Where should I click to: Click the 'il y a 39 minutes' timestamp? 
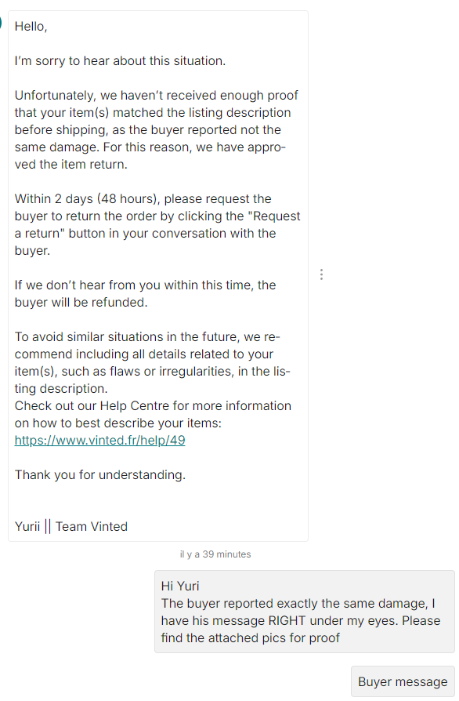click(x=215, y=554)
